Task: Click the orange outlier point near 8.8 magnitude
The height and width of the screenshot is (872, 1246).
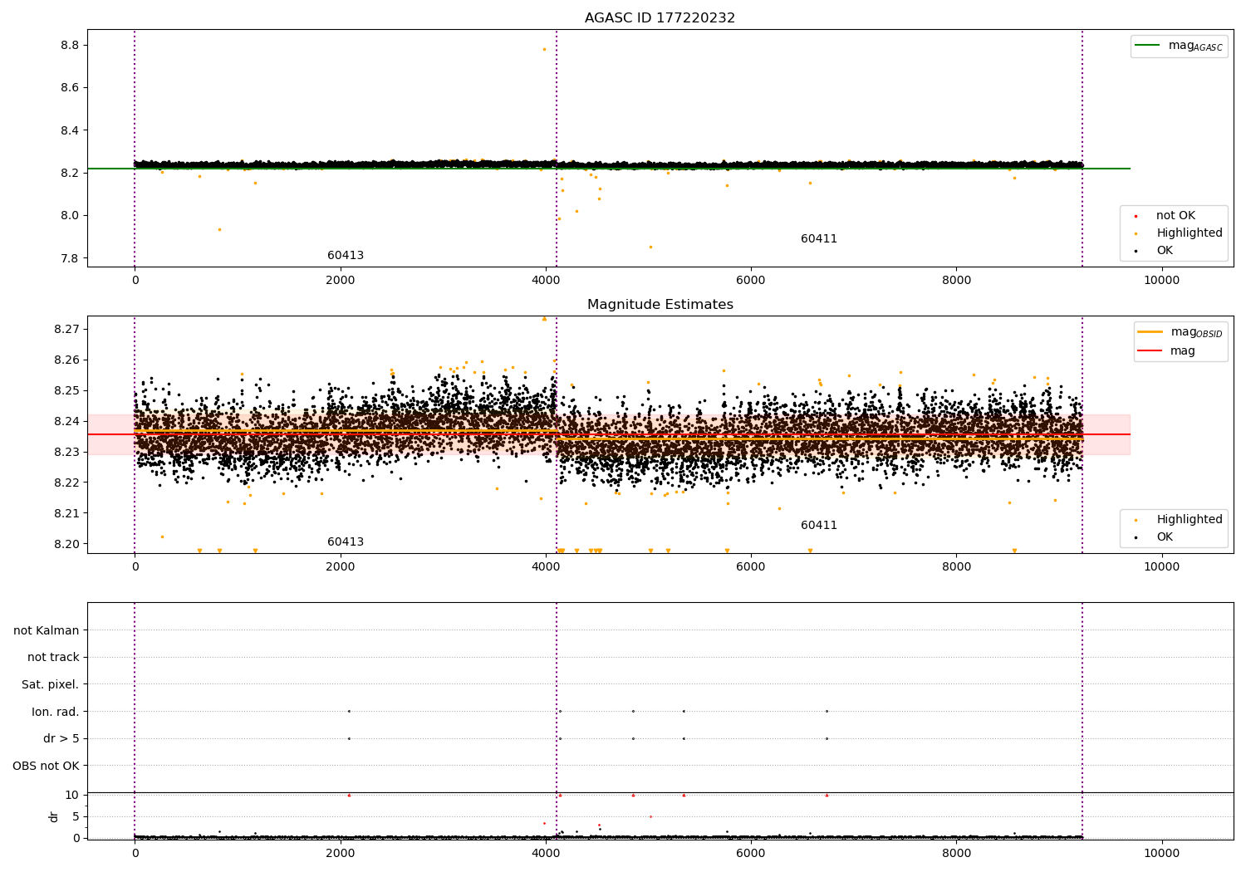Action: (x=544, y=50)
